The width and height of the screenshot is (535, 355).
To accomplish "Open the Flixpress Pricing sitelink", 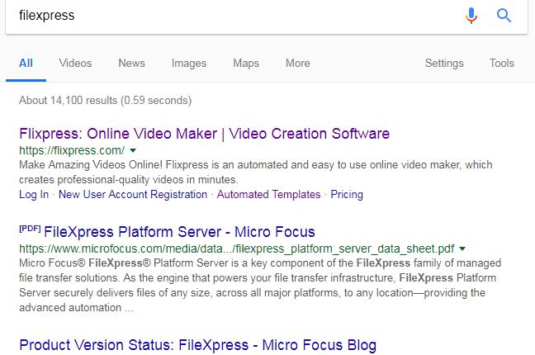I will [347, 194].
